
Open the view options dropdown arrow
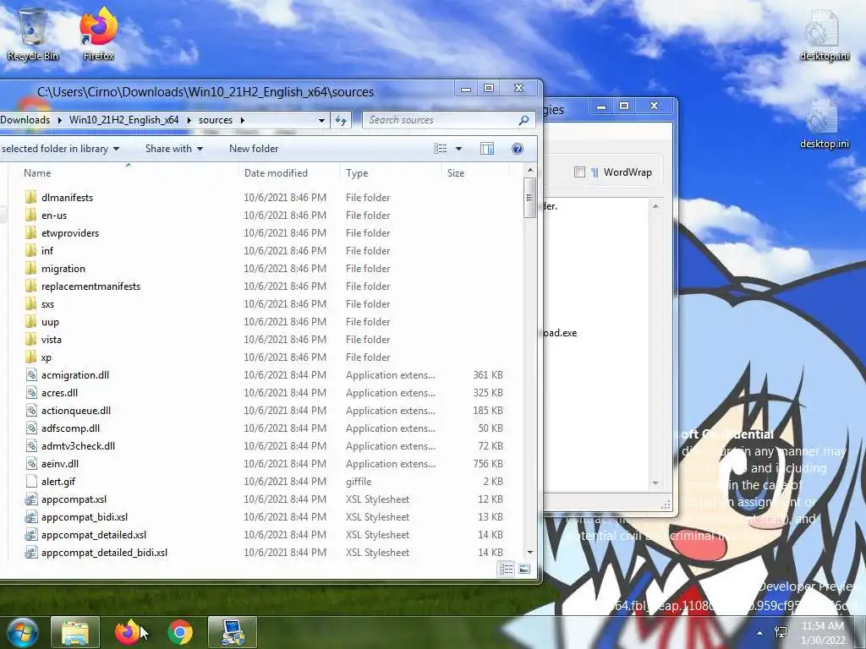click(458, 149)
